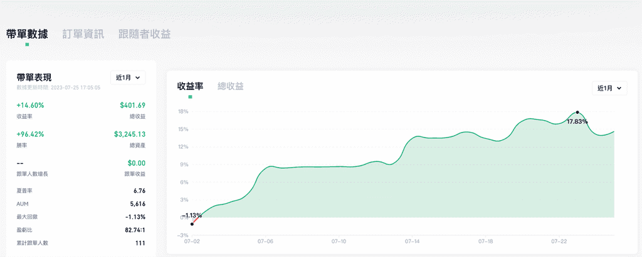Viewport: 642px width, 257px height.
Task: Click the +14.60% 收益率 value
Action: 30,105
